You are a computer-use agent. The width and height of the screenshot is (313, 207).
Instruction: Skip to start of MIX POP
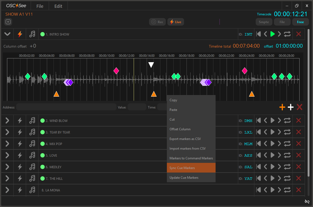click(x=259, y=143)
